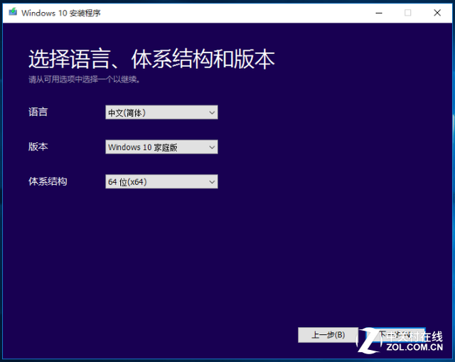455x362 pixels.
Task: Click the heading 选择语言、体系结构和版本
Action: (151, 59)
